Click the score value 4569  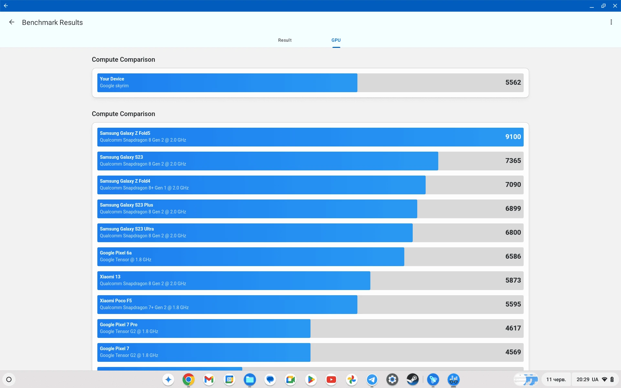pyautogui.click(x=513, y=352)
